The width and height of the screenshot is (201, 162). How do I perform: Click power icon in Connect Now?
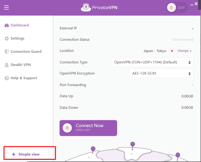pos(67,128)
